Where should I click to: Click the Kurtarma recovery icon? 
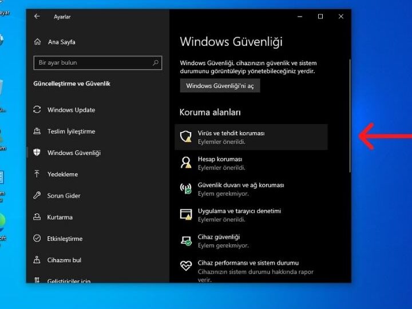37,217
